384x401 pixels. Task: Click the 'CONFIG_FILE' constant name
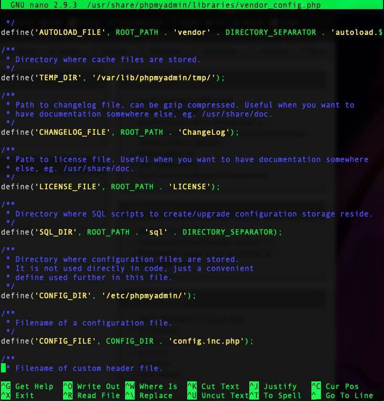tap(65, 341)
